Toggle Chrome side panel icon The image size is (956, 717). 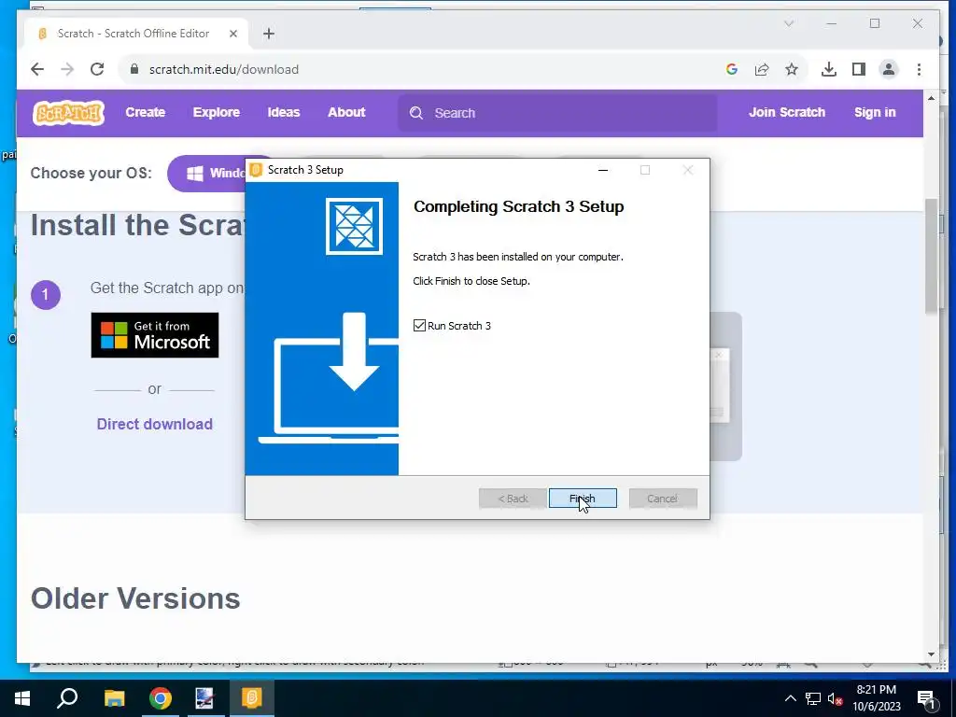click(859, 69)
